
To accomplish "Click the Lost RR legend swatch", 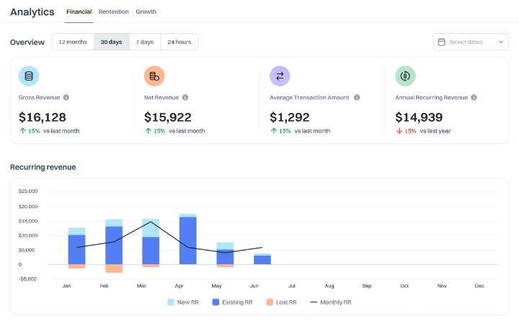I will click(x=270, y=302).
